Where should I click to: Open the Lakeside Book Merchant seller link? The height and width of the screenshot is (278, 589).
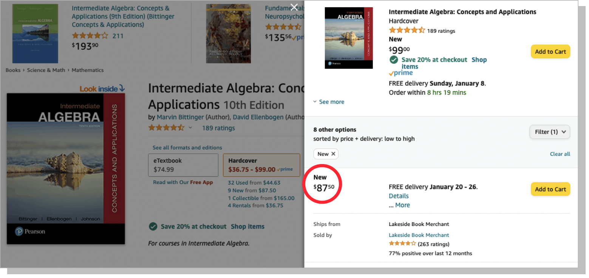click(x=419, y=235)
